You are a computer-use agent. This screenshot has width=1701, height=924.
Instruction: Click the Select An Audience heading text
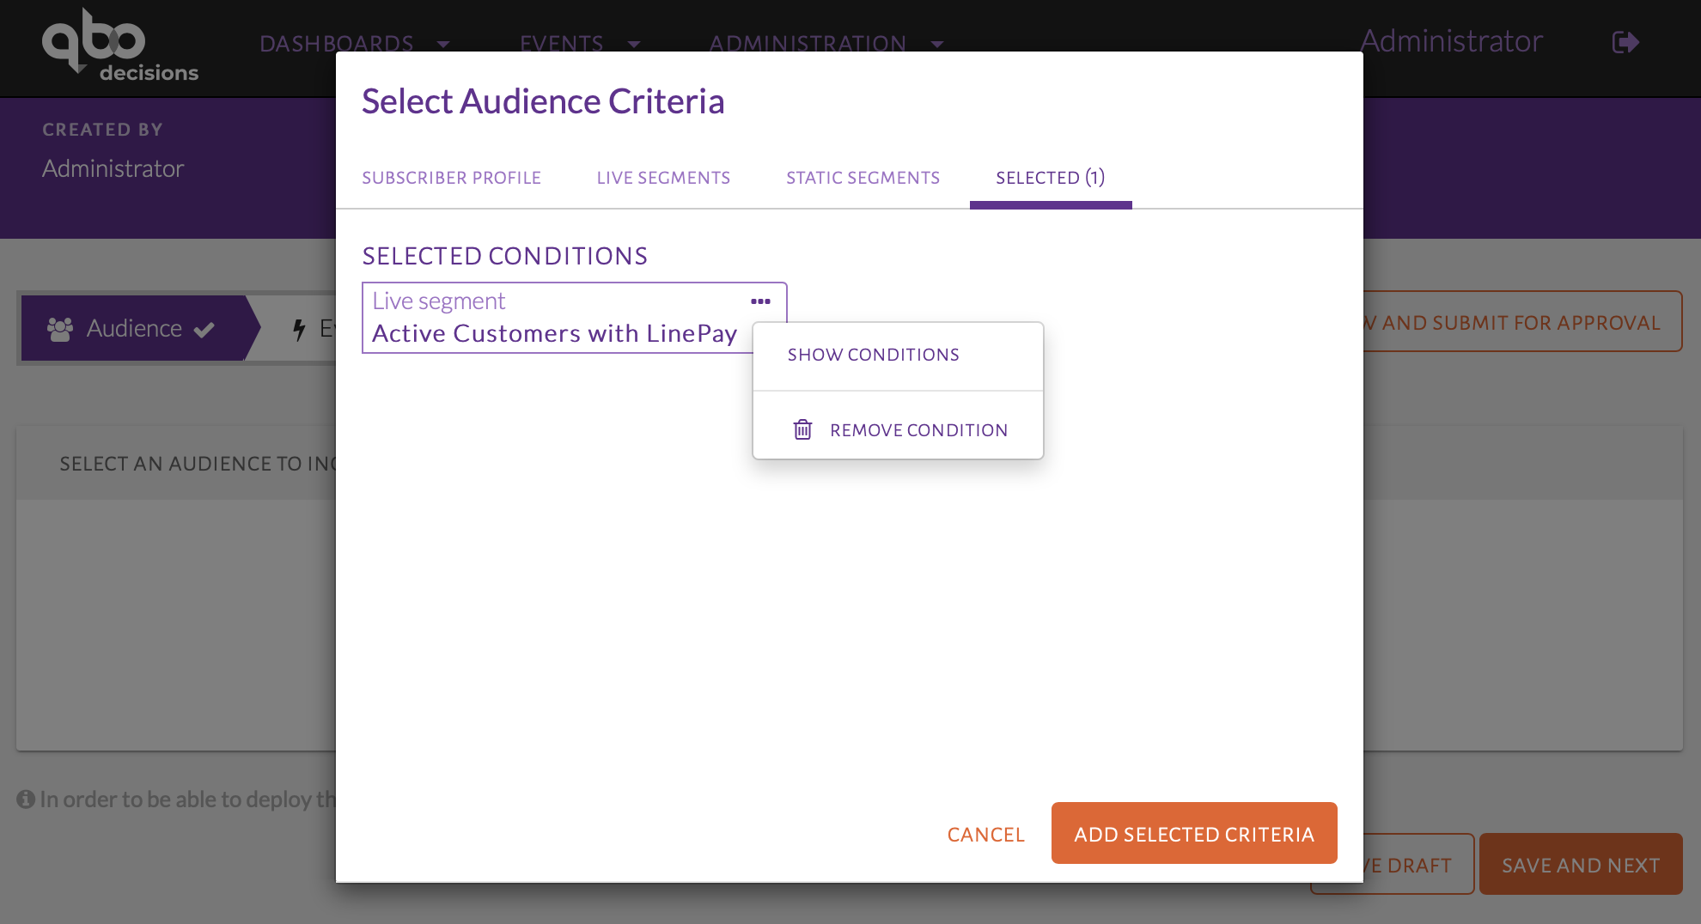197,464
